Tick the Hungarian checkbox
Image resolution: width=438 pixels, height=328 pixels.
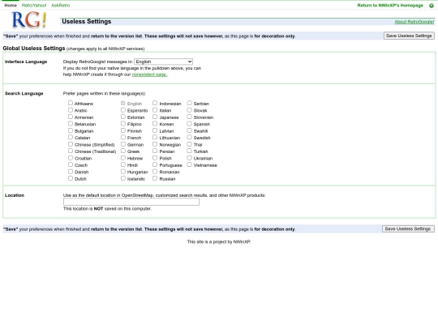(123, 171)
